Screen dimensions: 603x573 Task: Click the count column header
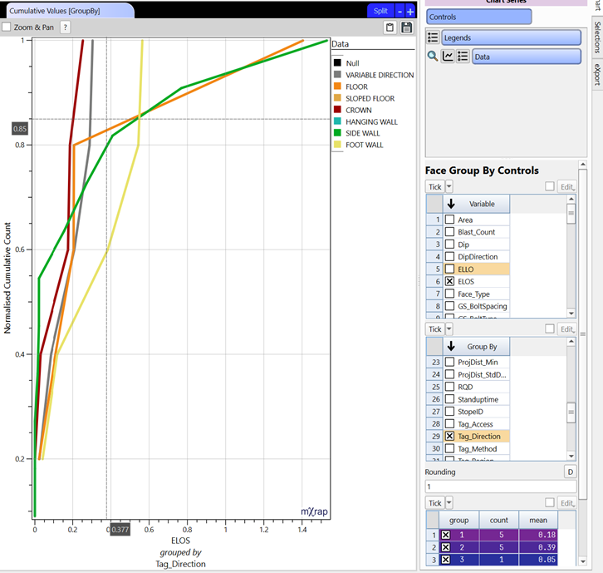pyautogui.click(x=499, y=520)
